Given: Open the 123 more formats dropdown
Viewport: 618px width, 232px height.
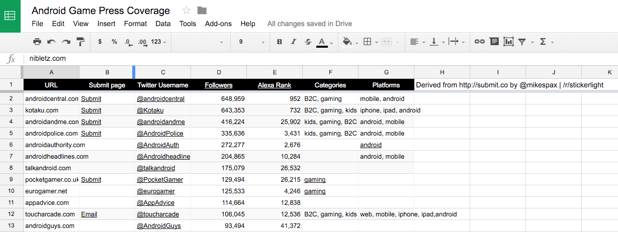Looking at the screenshot, I should point(158,42).
